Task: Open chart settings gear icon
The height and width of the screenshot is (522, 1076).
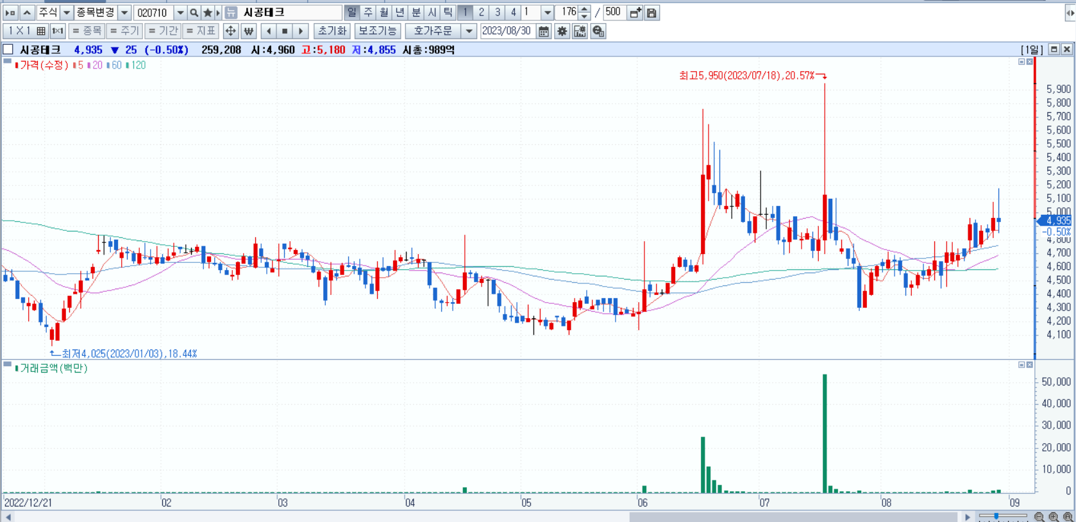Action: click(x=562, y=31)
